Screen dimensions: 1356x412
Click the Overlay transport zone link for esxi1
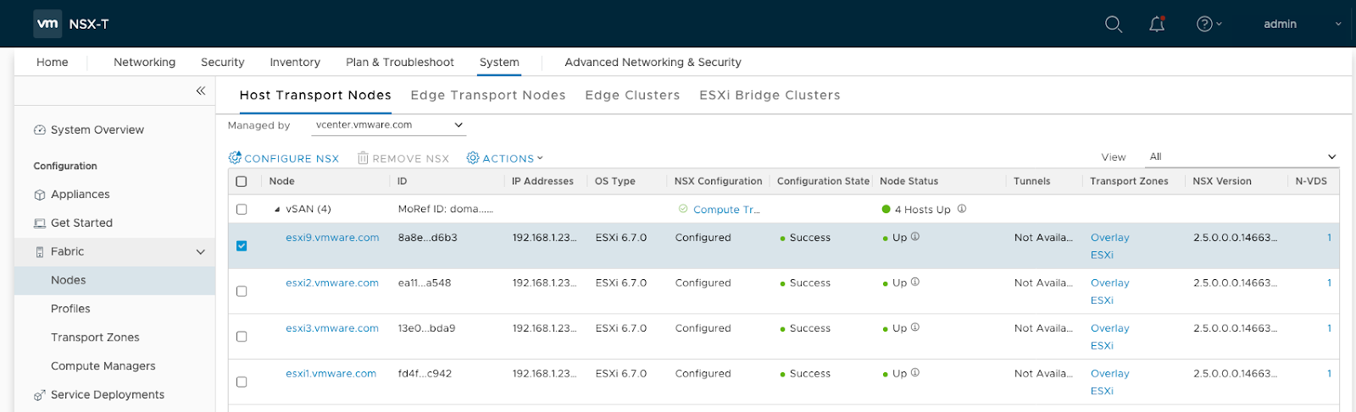point(1109,373)
